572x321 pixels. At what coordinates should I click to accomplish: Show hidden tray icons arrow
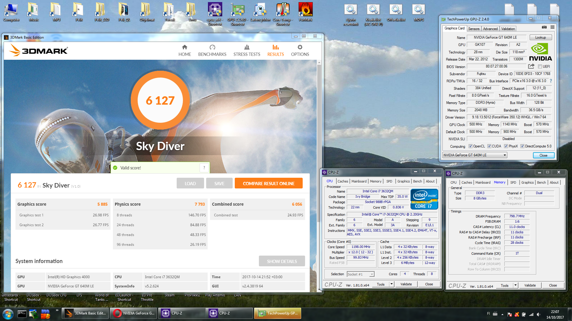tap(502, 314)
